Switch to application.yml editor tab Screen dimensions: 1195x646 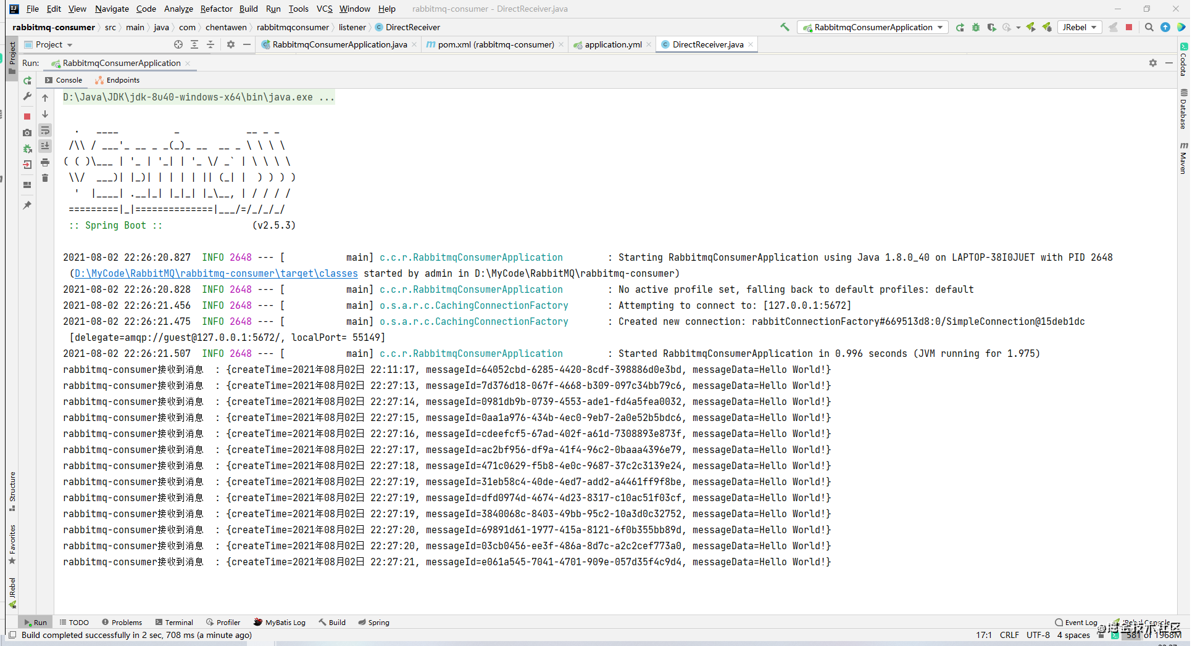[613, 44]
